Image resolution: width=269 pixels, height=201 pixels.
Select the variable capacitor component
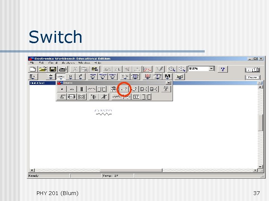coord(104,97)
